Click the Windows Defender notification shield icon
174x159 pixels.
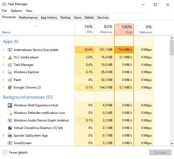coord(10,113)
